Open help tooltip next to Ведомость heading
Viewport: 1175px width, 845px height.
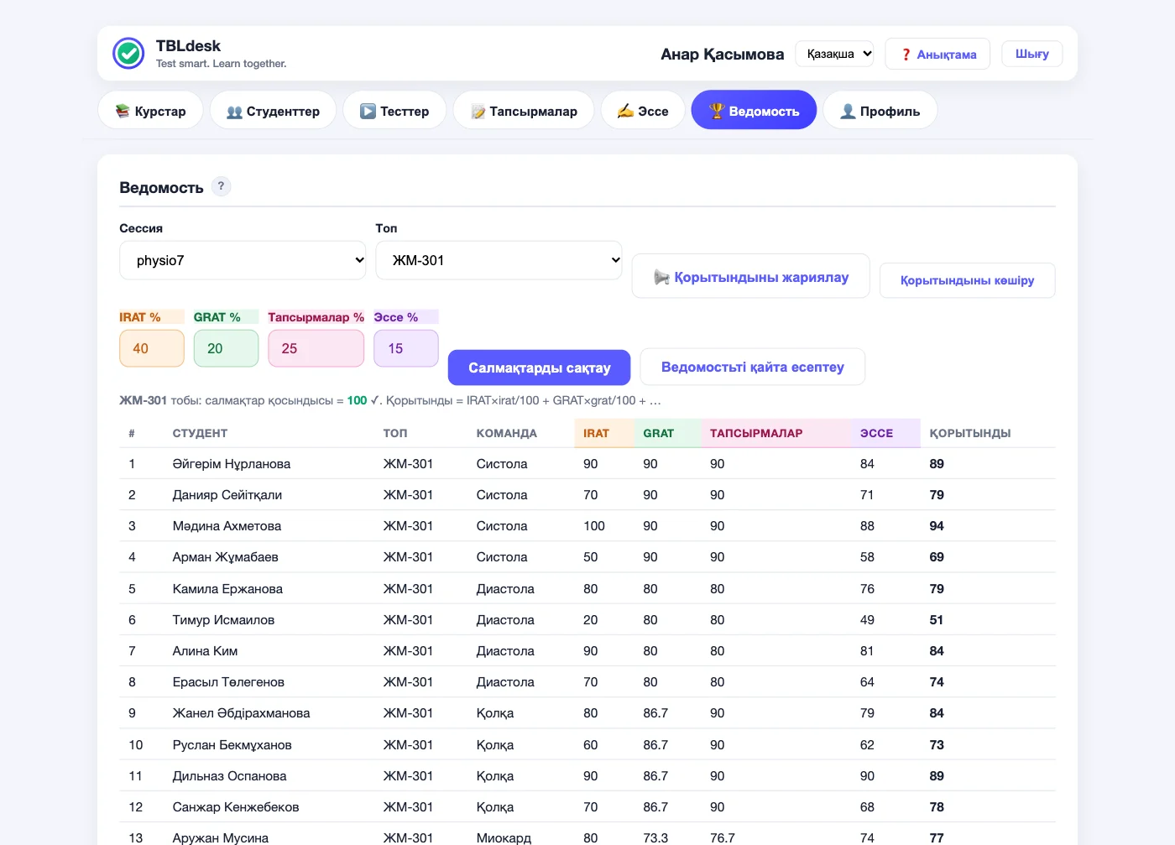[221, 186]
